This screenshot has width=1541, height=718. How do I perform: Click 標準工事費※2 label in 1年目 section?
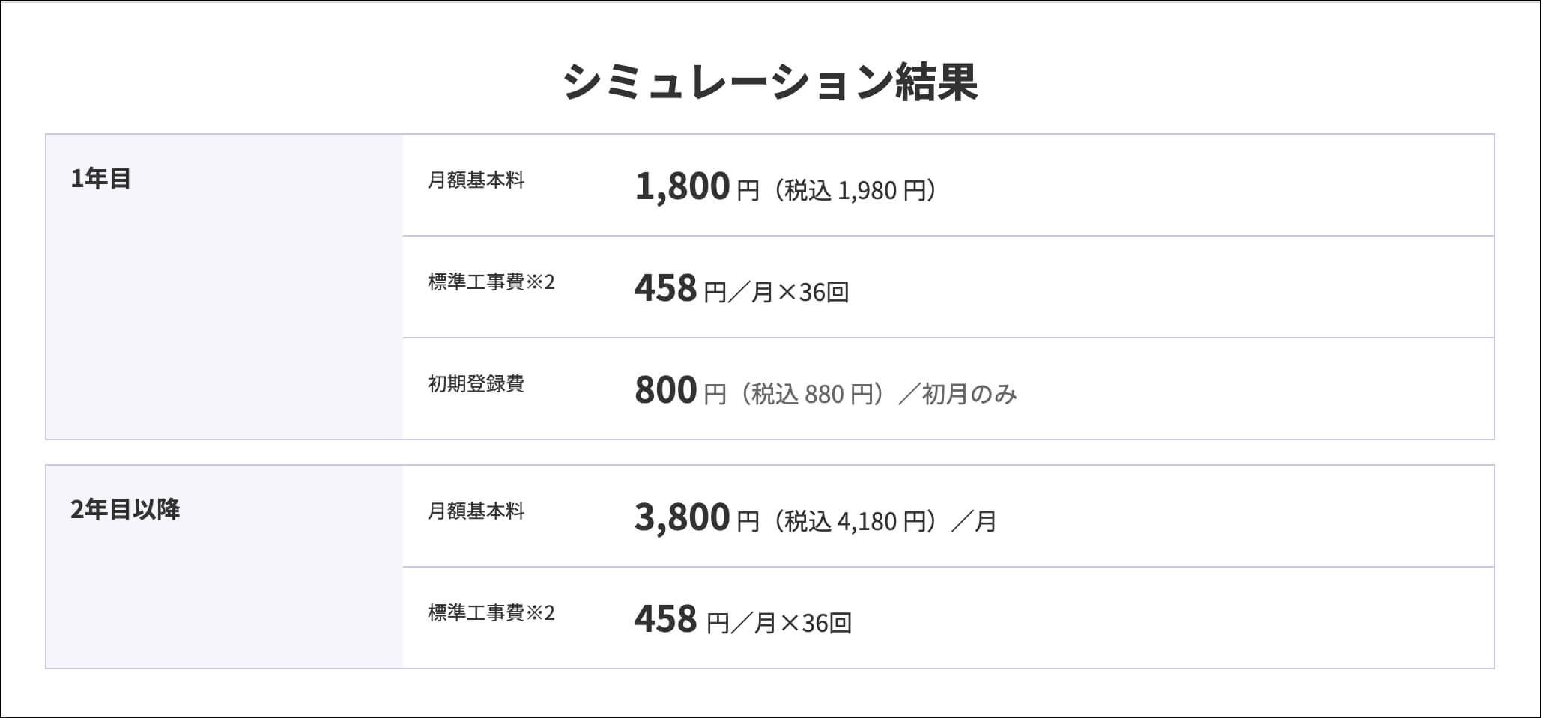[491, 282]
